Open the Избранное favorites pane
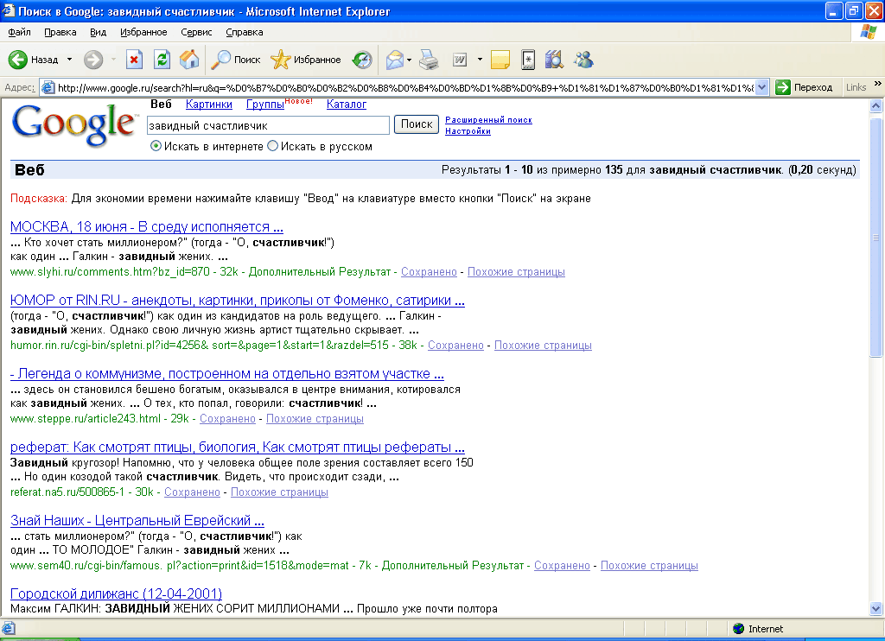The image size is (885, 641). coord(305,60)
